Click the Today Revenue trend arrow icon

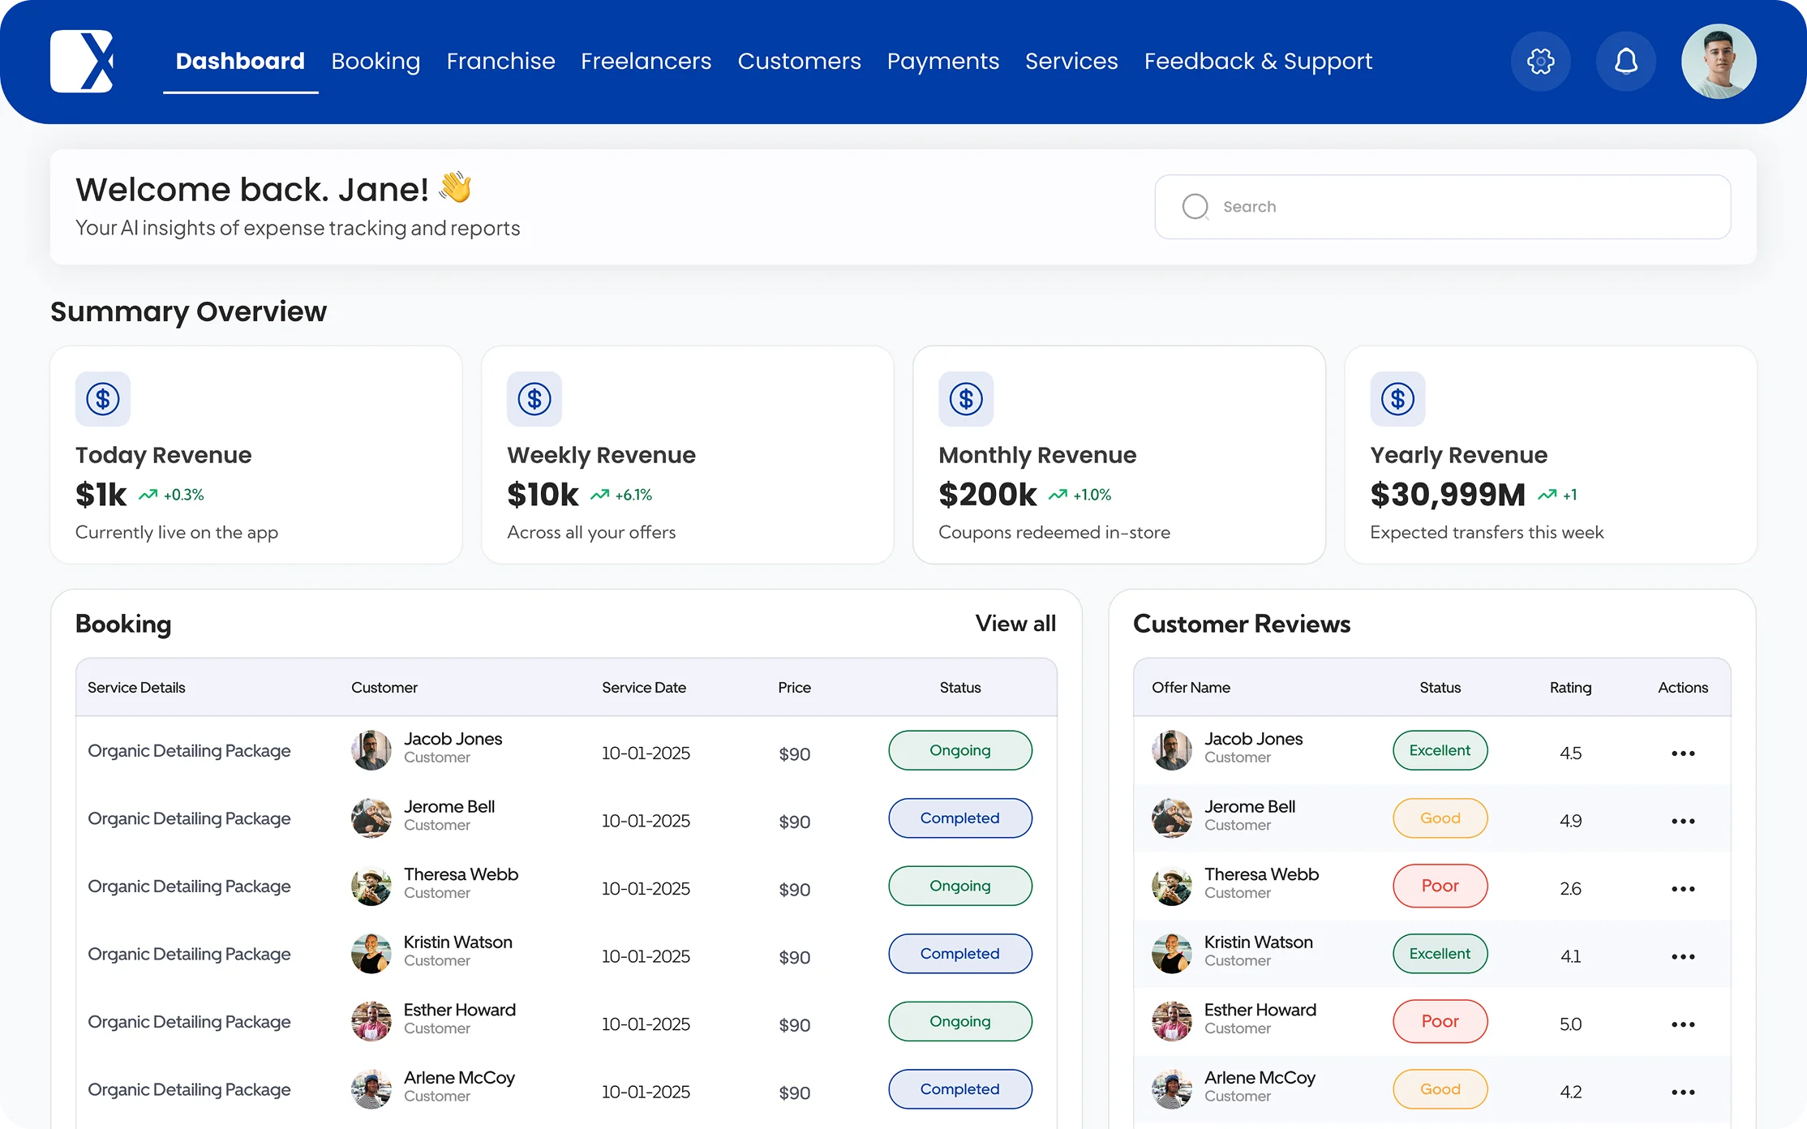[148, 495]
